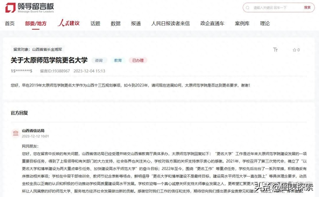Image resolution: width=319 pixels, height=197 pixels.
Task: Open the 案例库 tab
Action: [242, 24]
